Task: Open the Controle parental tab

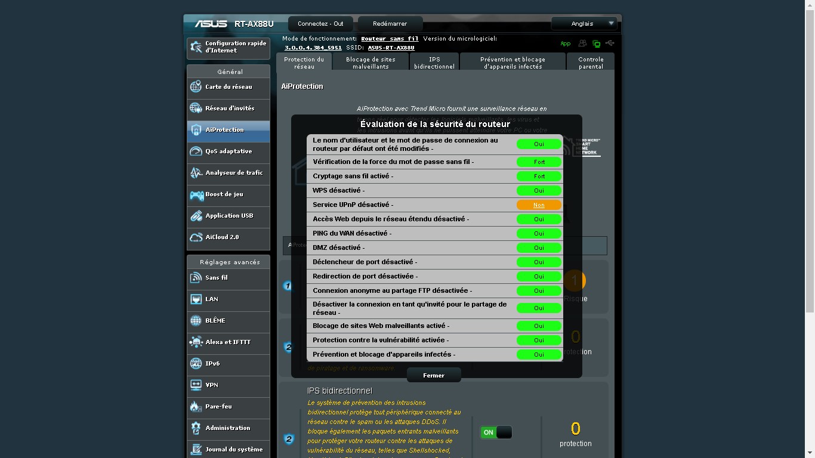Action: [591, 63]
